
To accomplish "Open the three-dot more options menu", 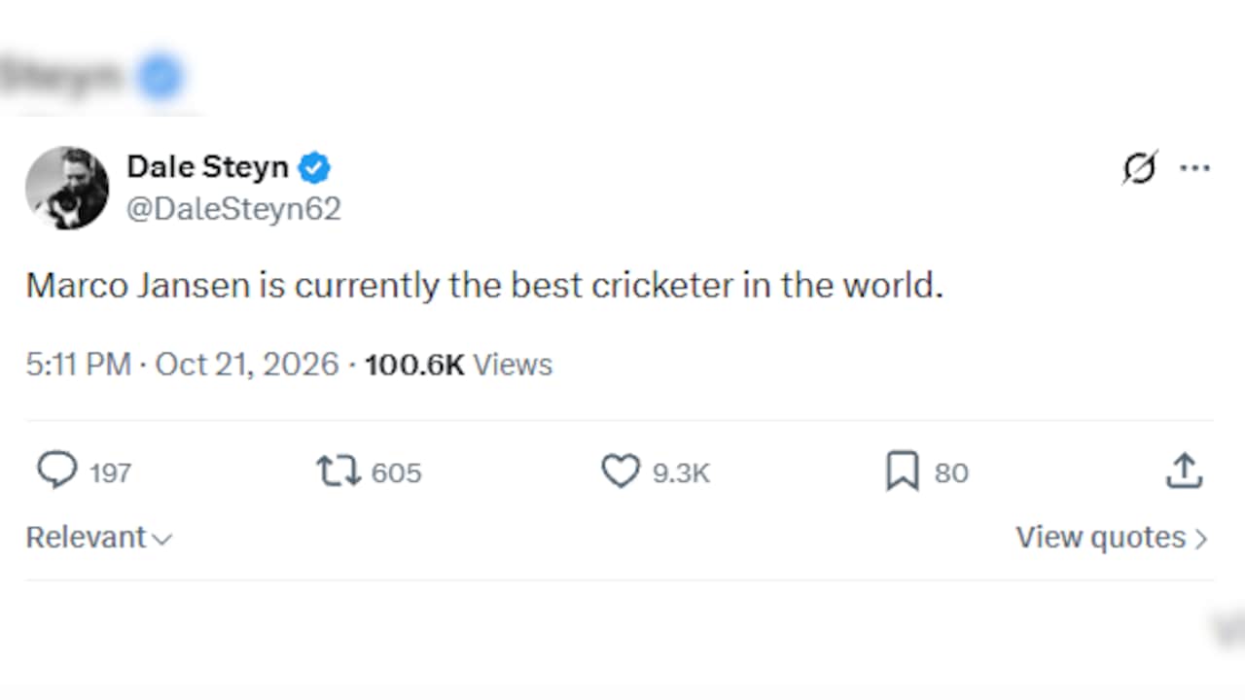I will pos(1194,168).
